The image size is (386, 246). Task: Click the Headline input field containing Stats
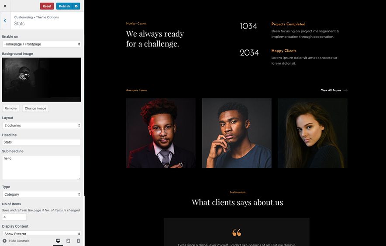point(41,142)
